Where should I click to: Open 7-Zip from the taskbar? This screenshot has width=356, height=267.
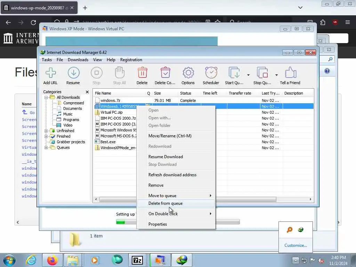[x=137, y=260]
